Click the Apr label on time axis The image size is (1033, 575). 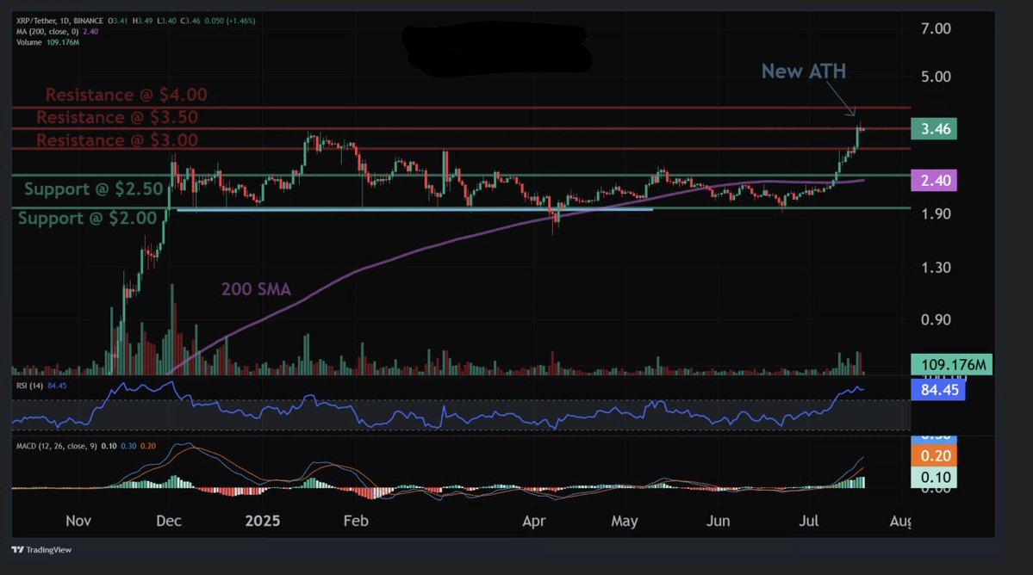(x=533, y=521)
